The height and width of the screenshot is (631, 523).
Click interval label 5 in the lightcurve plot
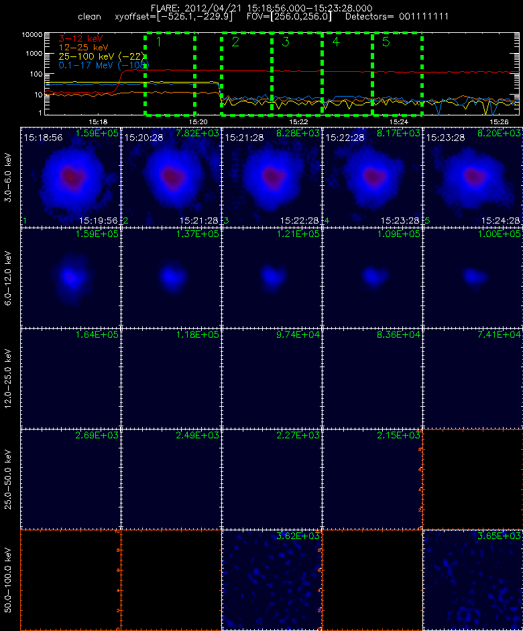click(x=386, y=42)
